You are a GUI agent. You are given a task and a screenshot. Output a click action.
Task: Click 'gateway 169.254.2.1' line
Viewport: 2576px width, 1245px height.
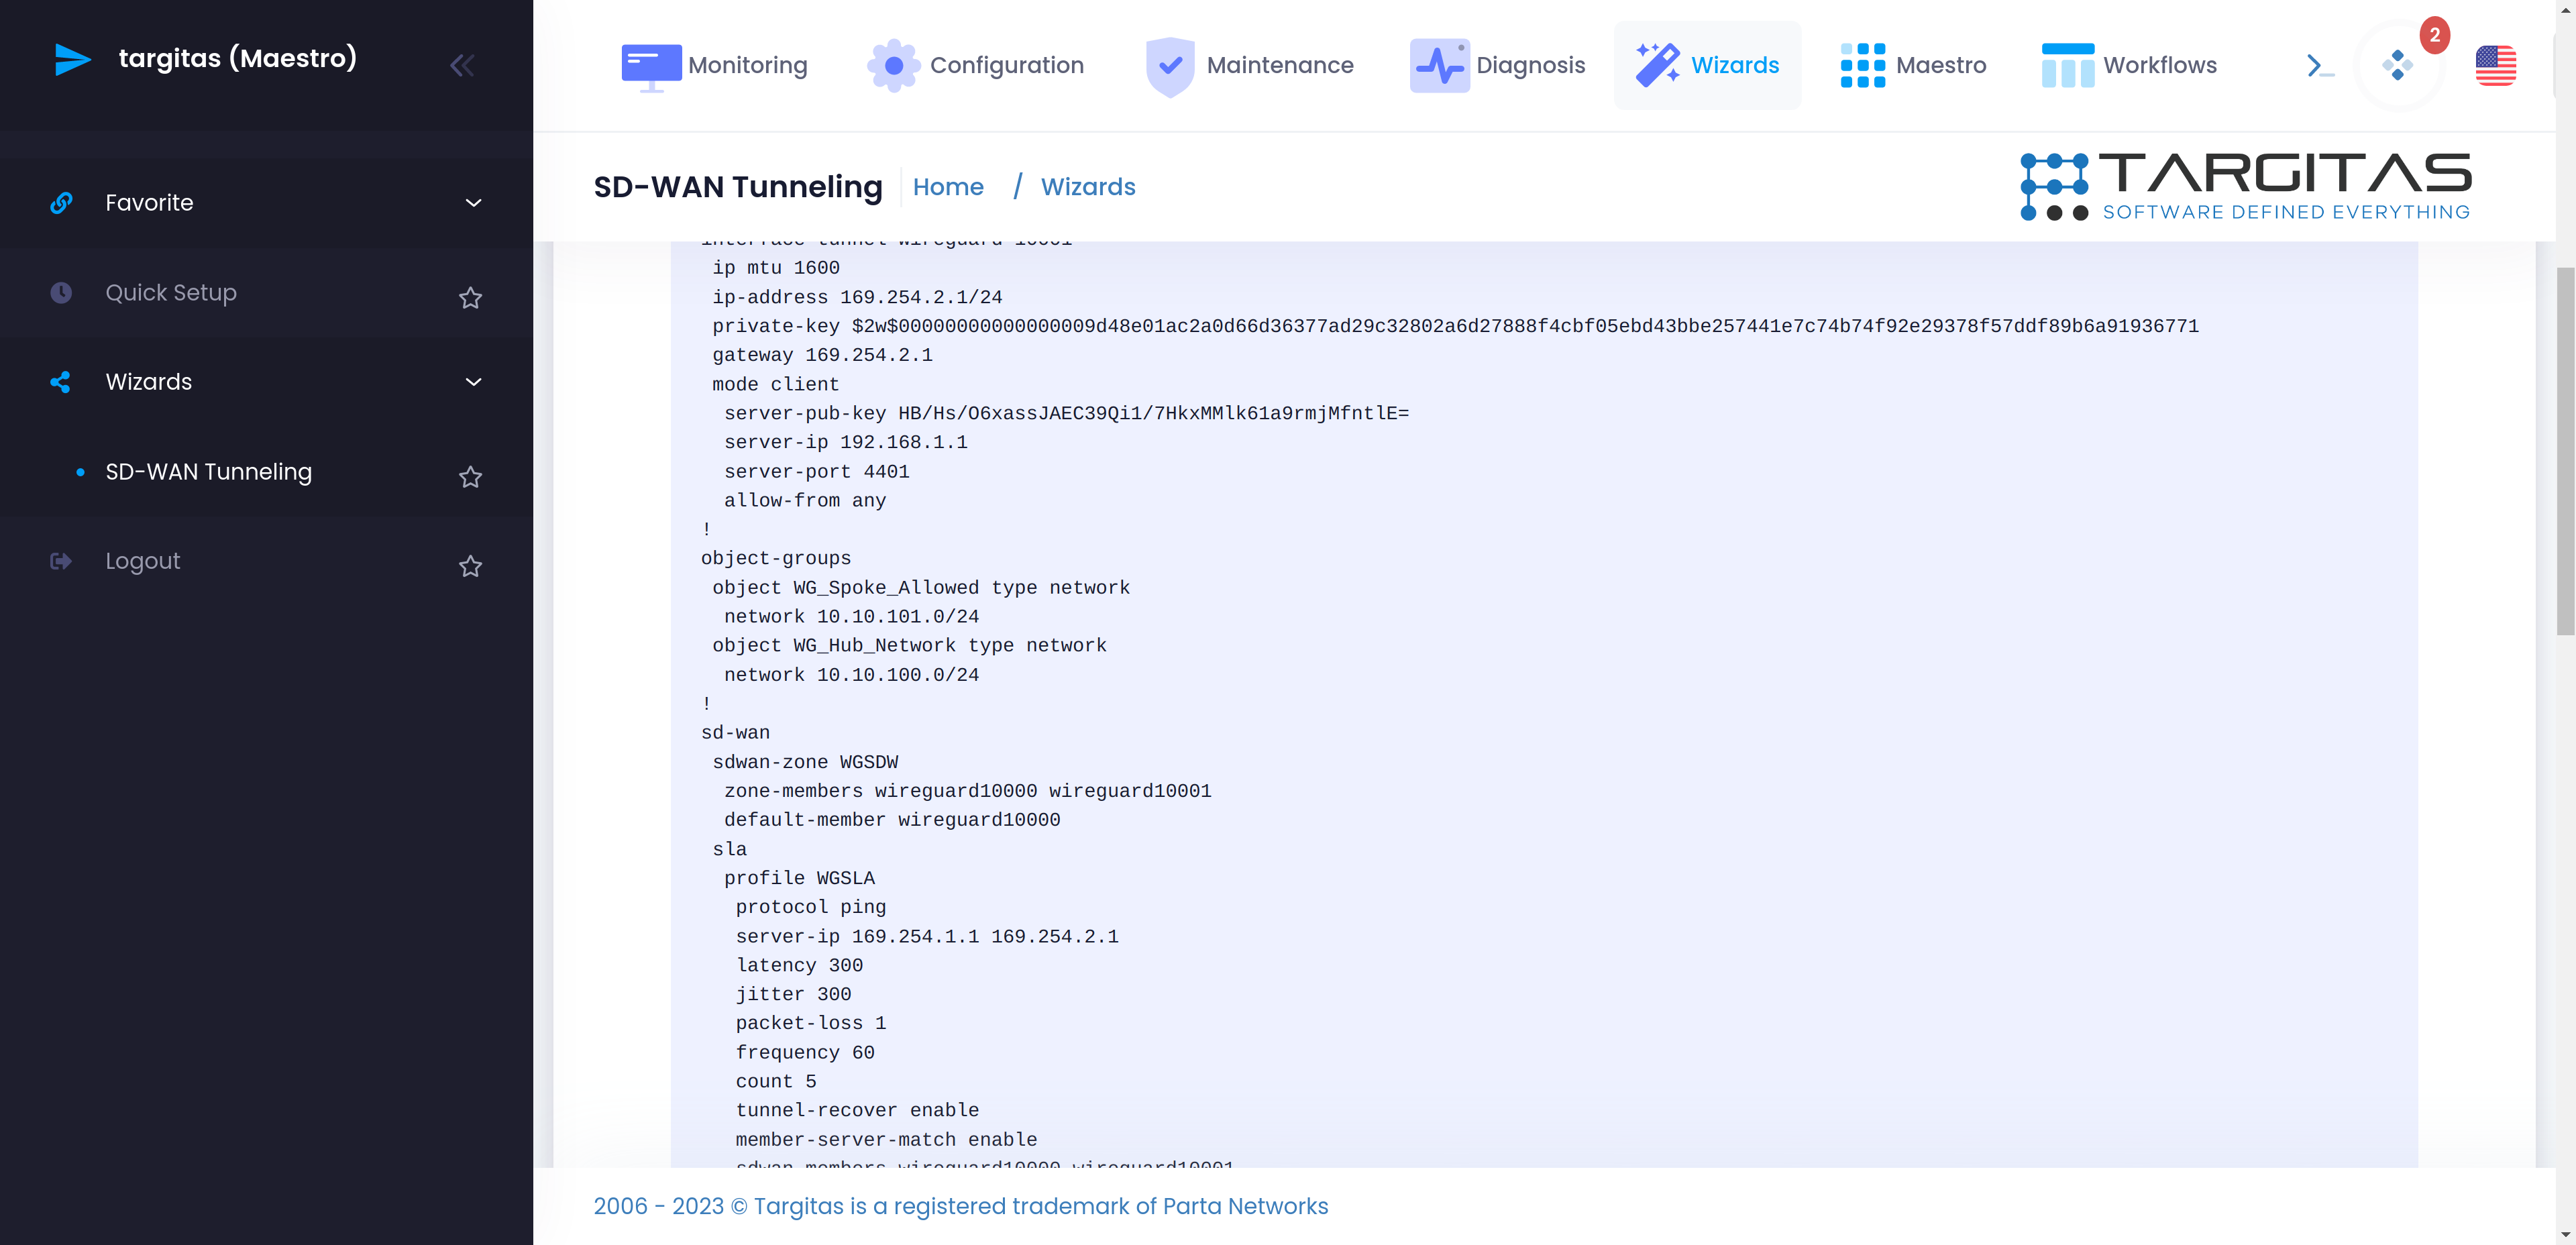point(822,356)
